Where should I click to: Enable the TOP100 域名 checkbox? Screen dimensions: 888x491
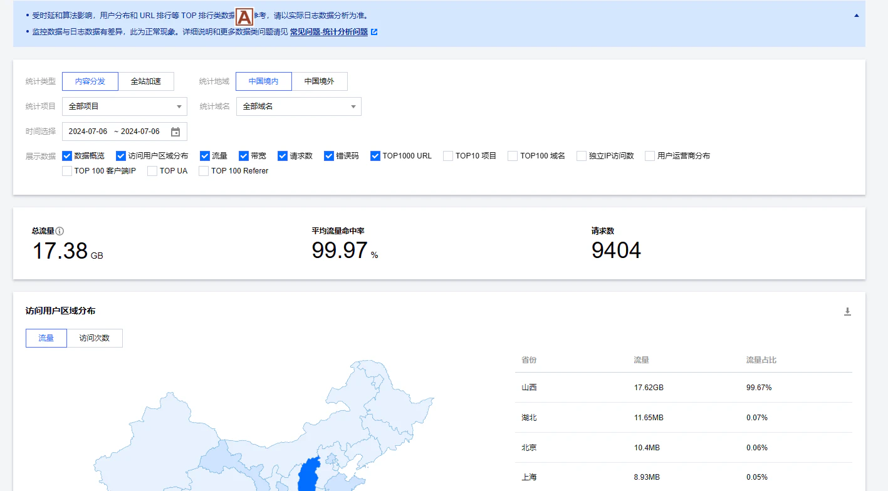(512, 155)
